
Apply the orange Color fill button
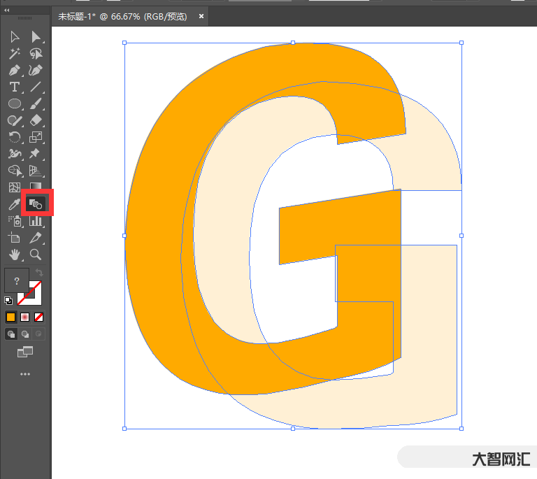[x=11, y=317]
